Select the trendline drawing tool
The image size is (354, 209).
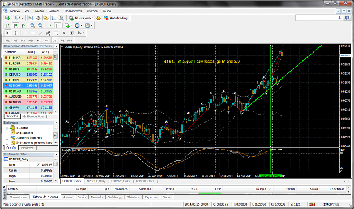tap(40, 33)
